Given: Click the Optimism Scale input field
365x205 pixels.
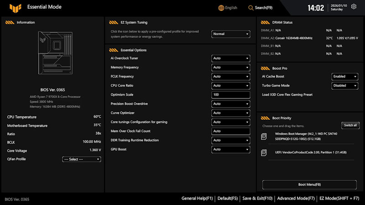Looking at the screenshot, I should 231,95.
